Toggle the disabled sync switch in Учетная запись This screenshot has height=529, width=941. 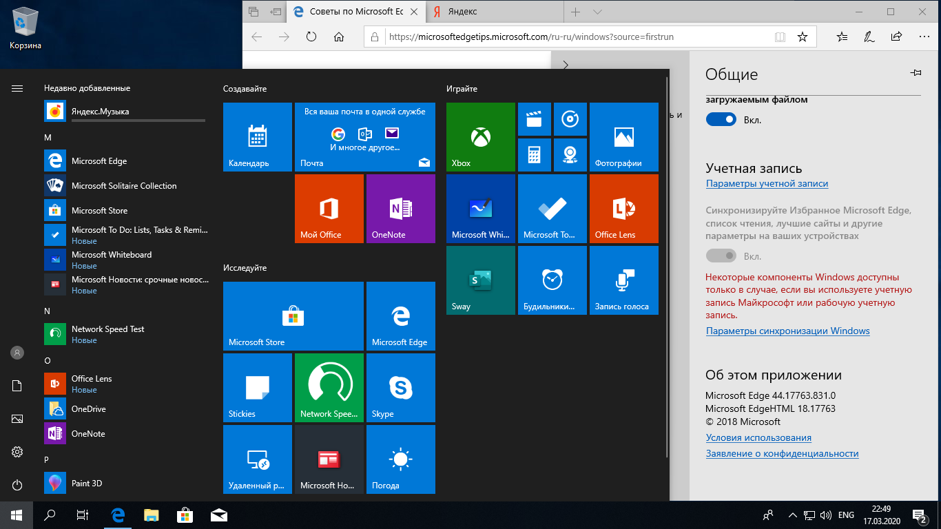point(721,256)
